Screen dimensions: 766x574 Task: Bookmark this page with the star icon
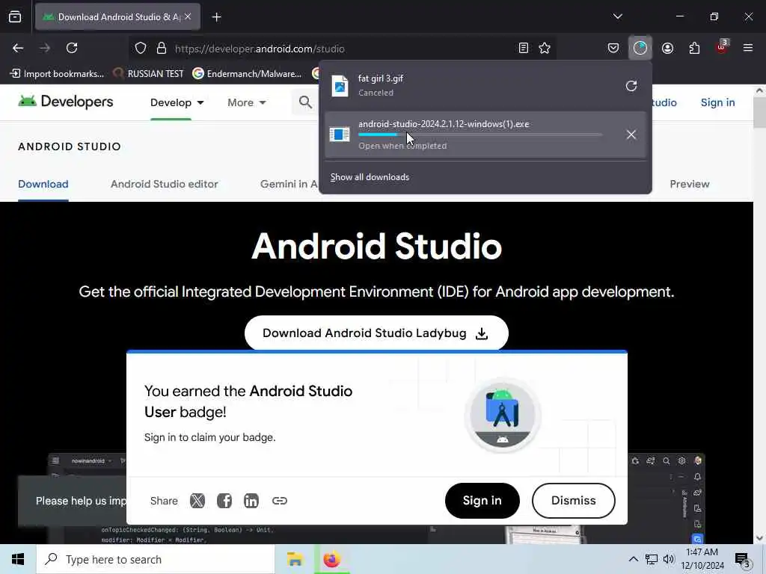(x=545, y=49)
